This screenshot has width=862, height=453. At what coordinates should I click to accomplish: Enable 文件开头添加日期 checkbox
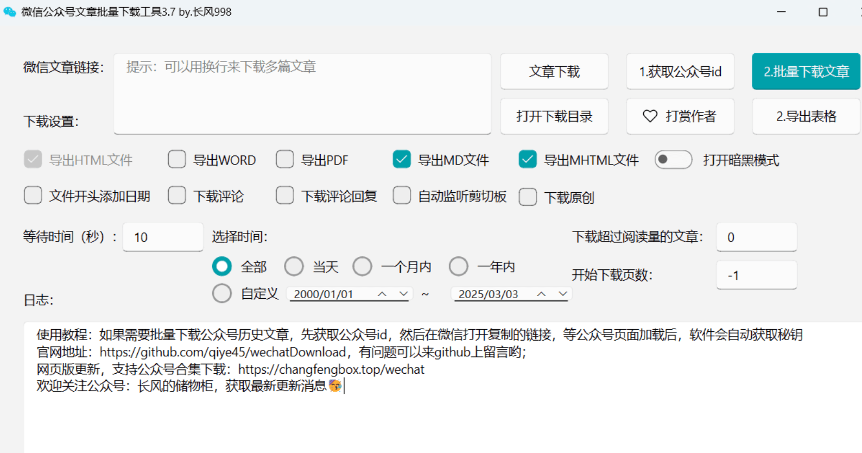[33, 196]
